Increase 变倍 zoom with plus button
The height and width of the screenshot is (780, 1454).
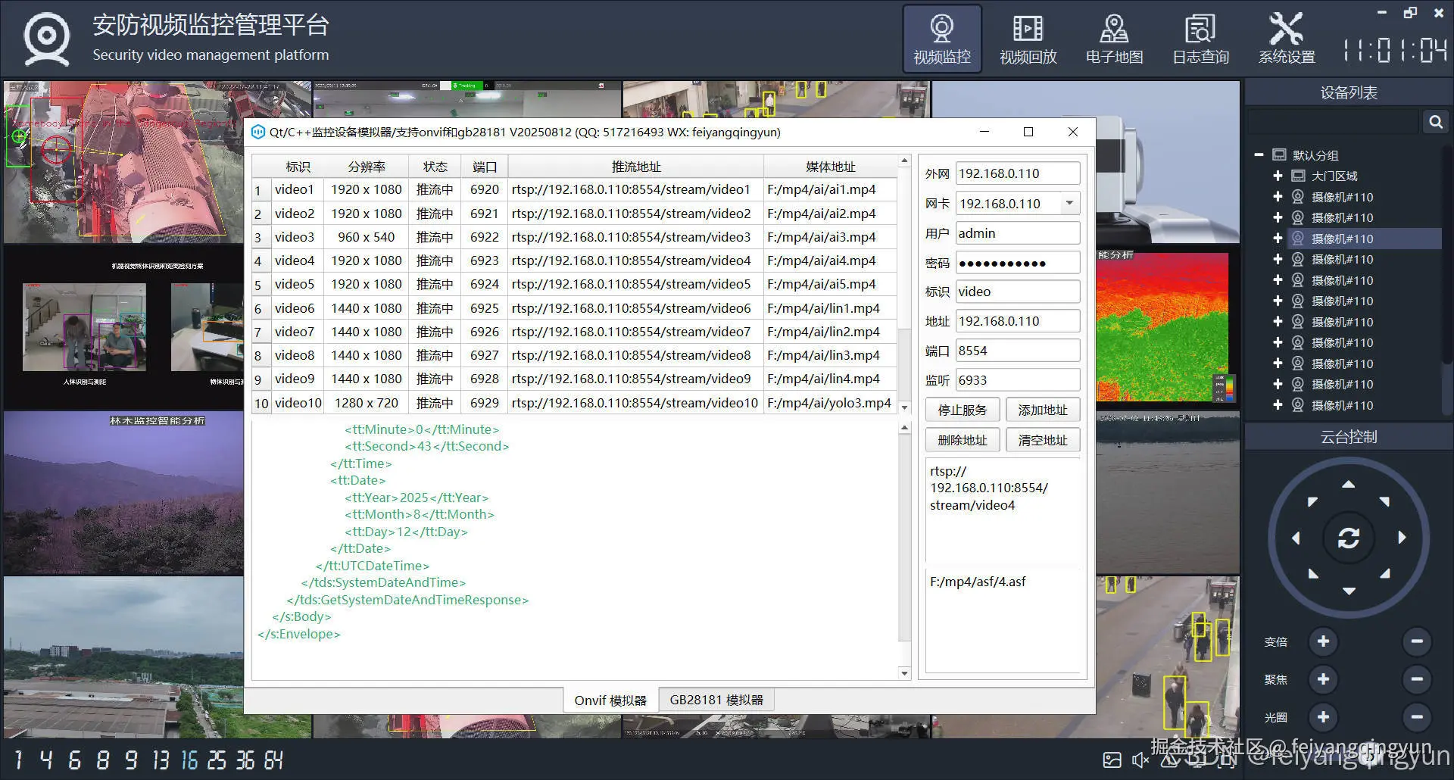[x=1323, y=642]
